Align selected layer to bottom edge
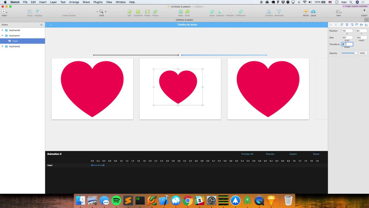This screenshot has height=208, width=369. pos(366,25)
